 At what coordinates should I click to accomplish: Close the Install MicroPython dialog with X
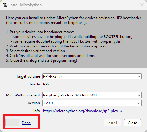pos(142,5)
